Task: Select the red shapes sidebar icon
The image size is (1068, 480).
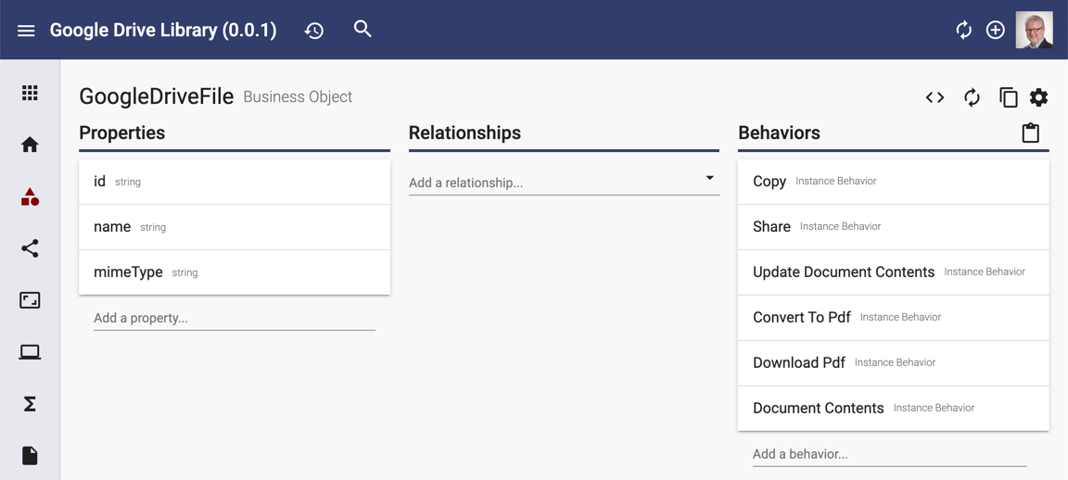Action: pyautogui.click(x=30, y=196)
